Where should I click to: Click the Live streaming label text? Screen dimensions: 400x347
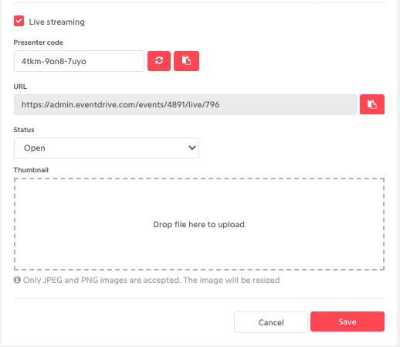click(x=56, y=22)
